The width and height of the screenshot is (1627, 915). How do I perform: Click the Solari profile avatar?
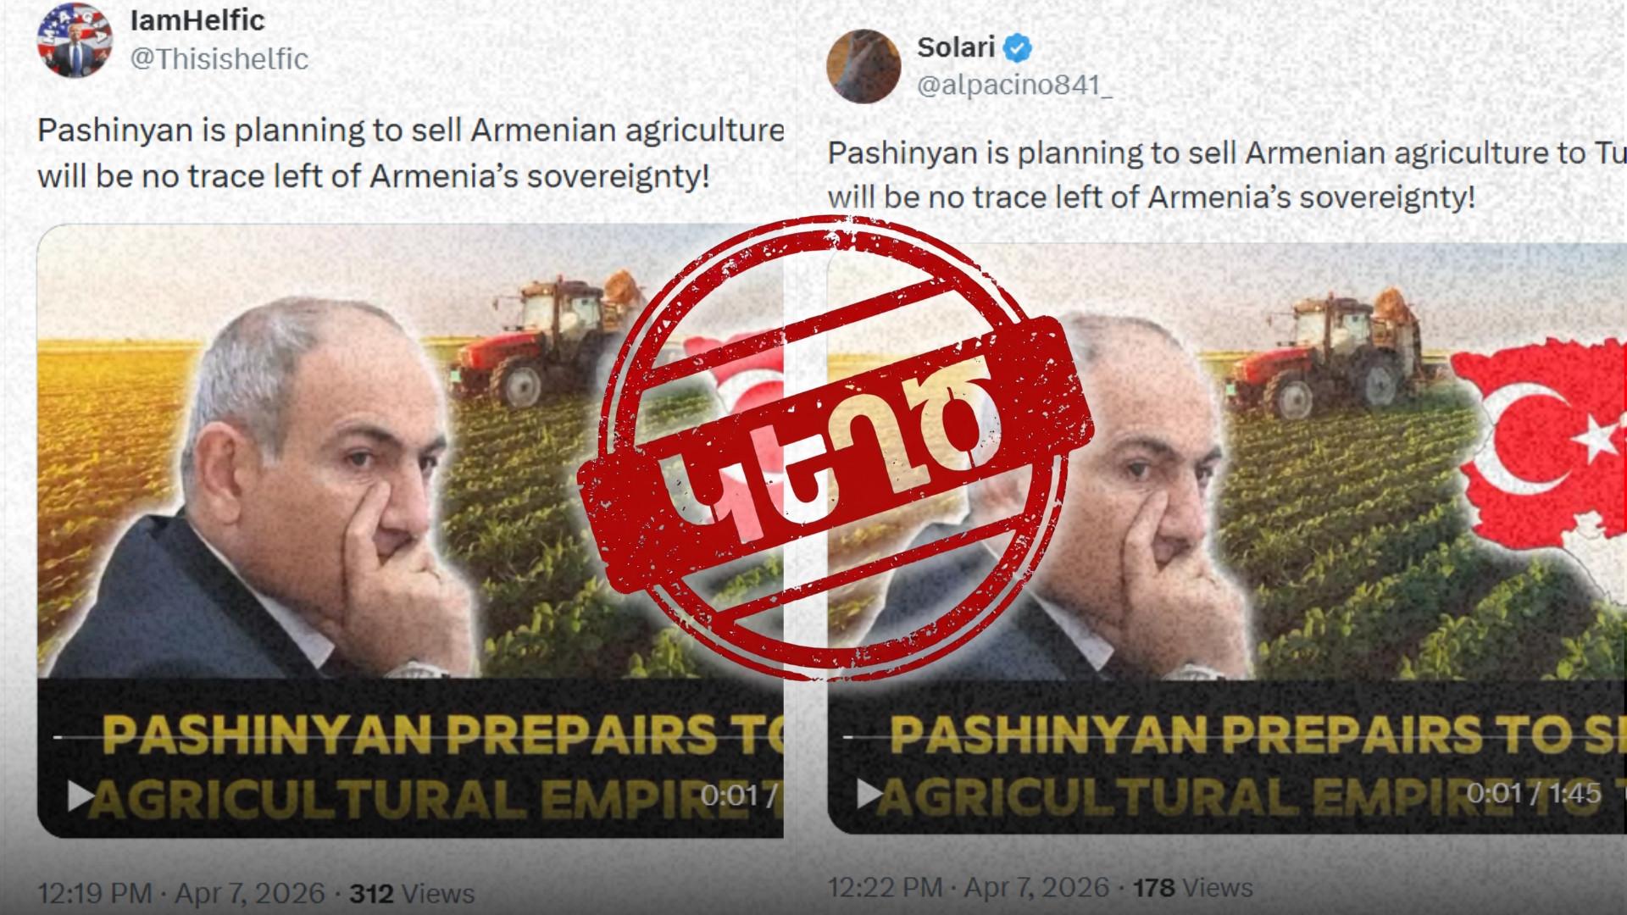[863, 67]
